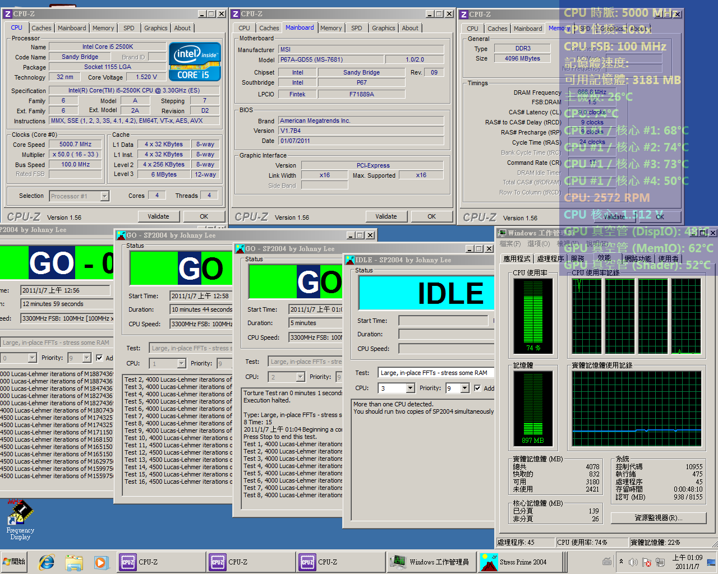Image resolution: width=718 pixels, height=574 pixels.
Task: Click the Multiplier value x 50.0 ( 16 - 33 )
Action: click(76, 154)
